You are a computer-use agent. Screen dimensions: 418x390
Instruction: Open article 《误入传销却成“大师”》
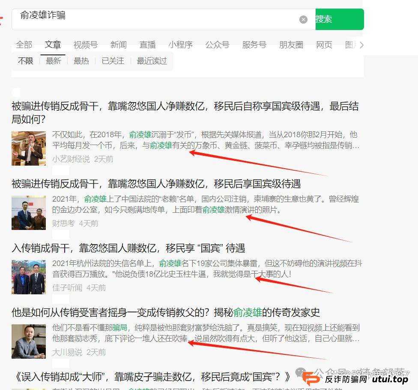pos(152,377)
